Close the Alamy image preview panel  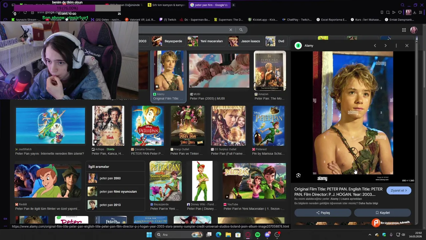(407, 46)
